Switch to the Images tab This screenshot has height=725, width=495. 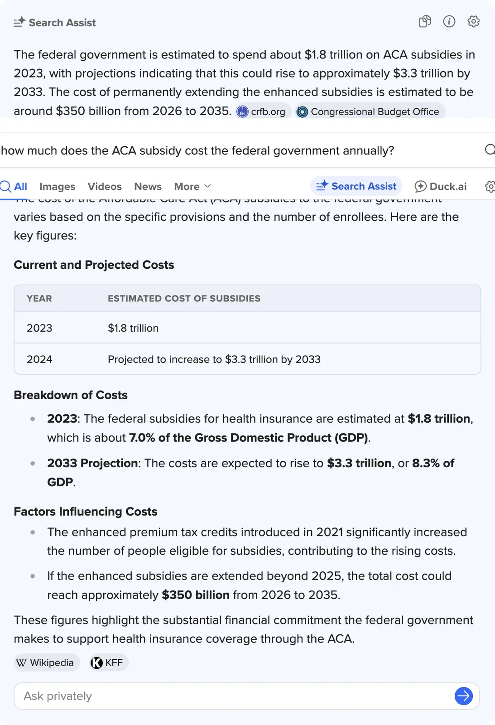point(57,186)
